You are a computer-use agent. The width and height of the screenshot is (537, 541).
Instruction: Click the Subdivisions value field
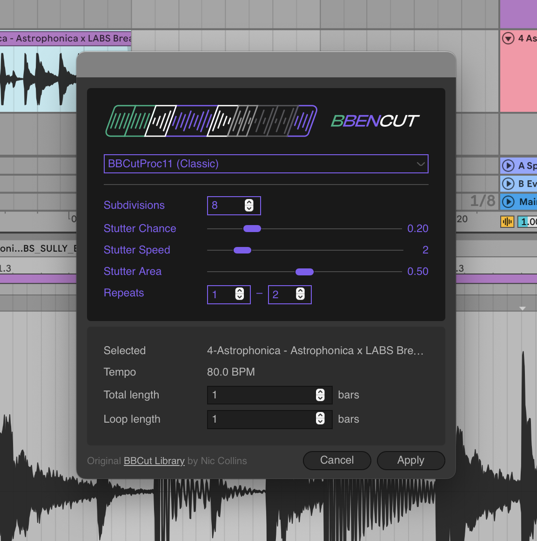(234, 205)
